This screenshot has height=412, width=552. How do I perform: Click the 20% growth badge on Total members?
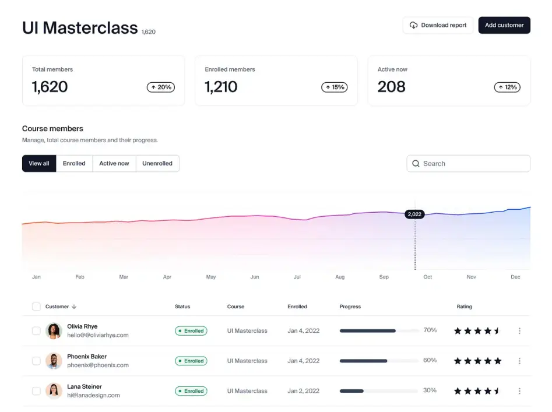[160, 87]
